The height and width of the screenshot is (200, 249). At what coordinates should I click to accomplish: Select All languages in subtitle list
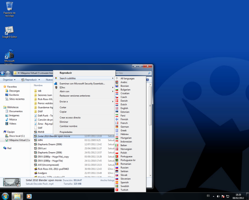[130, 79]
